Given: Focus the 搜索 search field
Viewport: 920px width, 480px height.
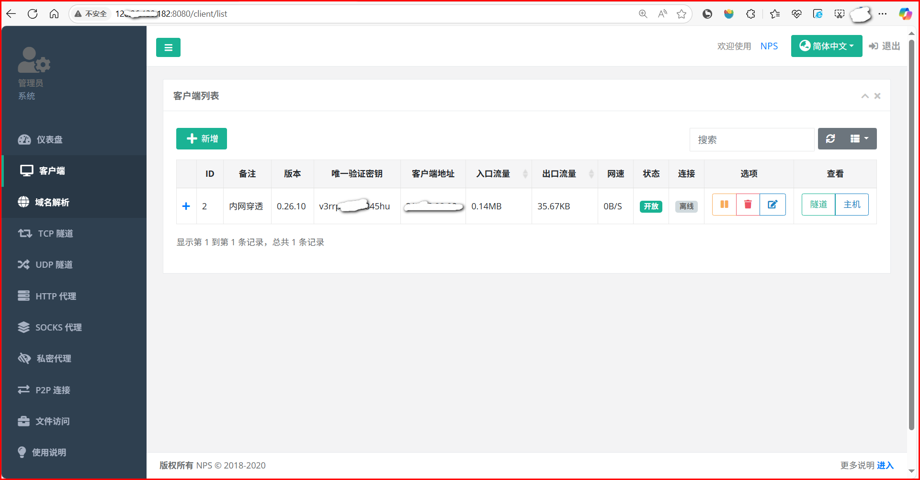Looking at the screenshot, I should (x=752, y=139).
